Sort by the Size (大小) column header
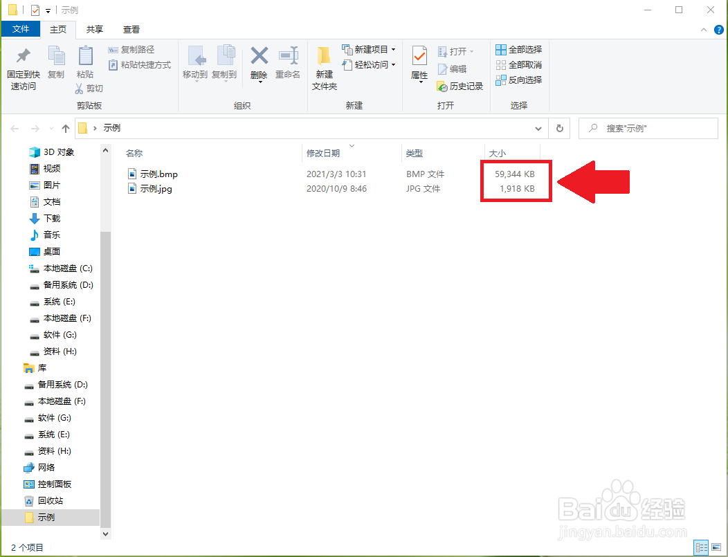This screenshot has width=728, height=557. (x=498, y=153)
